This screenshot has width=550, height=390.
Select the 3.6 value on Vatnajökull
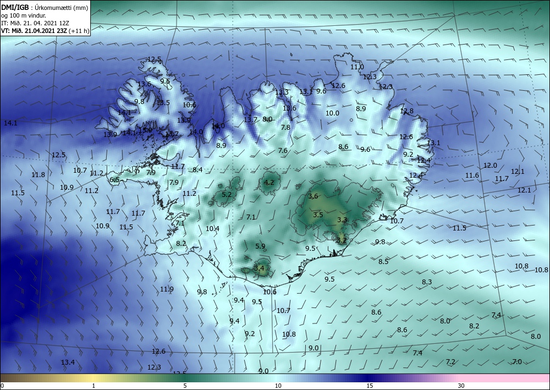[x=313, y=196]
